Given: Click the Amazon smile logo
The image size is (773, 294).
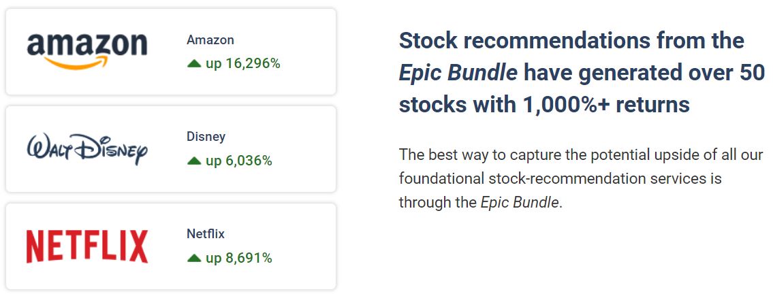Looking at the screenshot, I should (x=86, y=51).
